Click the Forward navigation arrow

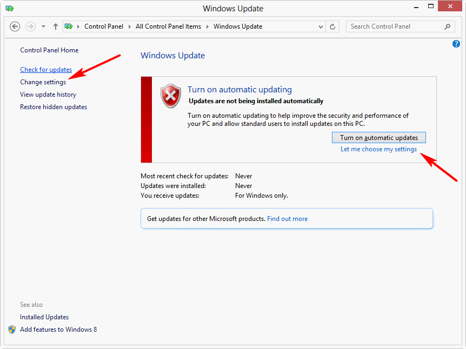[30, 26]
